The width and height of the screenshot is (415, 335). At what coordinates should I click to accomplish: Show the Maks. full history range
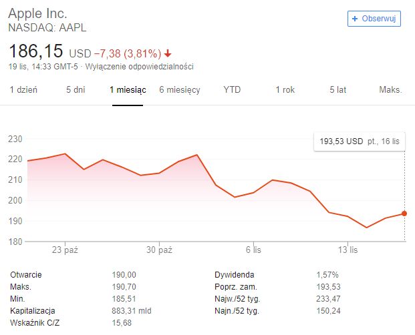(390, 90)
